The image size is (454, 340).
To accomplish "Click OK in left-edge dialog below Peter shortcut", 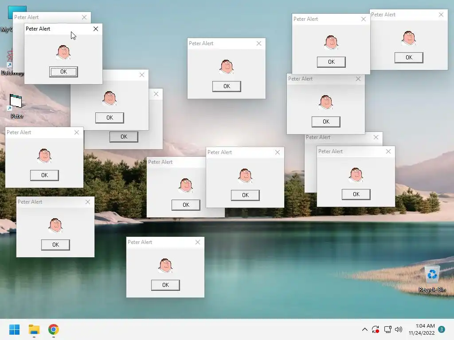I will [x=45, y=175].
